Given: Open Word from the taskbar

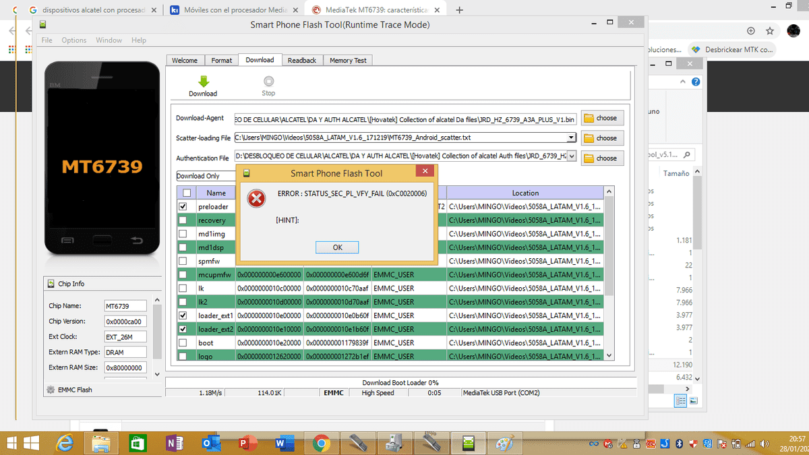Looking at the screenshot, I should [283, 444].
